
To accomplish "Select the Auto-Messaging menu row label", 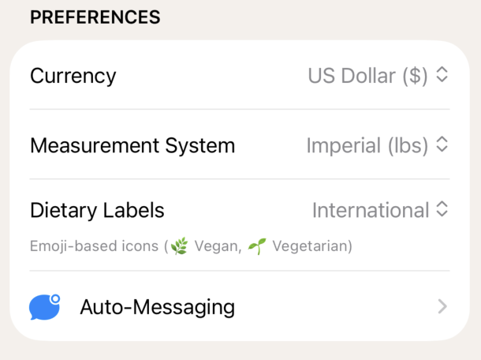I will (x=157, y=306).
